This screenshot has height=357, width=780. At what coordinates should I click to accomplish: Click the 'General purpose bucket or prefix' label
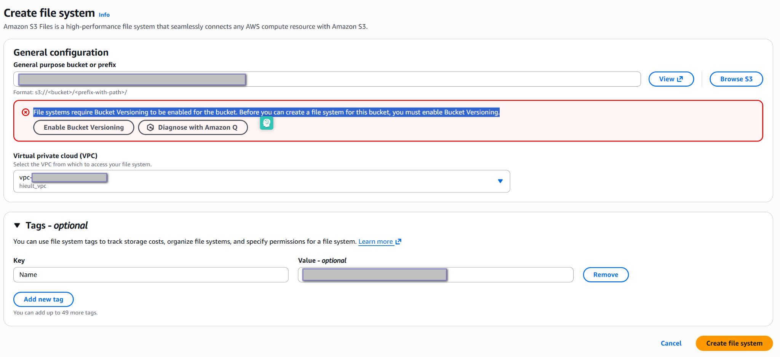tap(65, 65)
